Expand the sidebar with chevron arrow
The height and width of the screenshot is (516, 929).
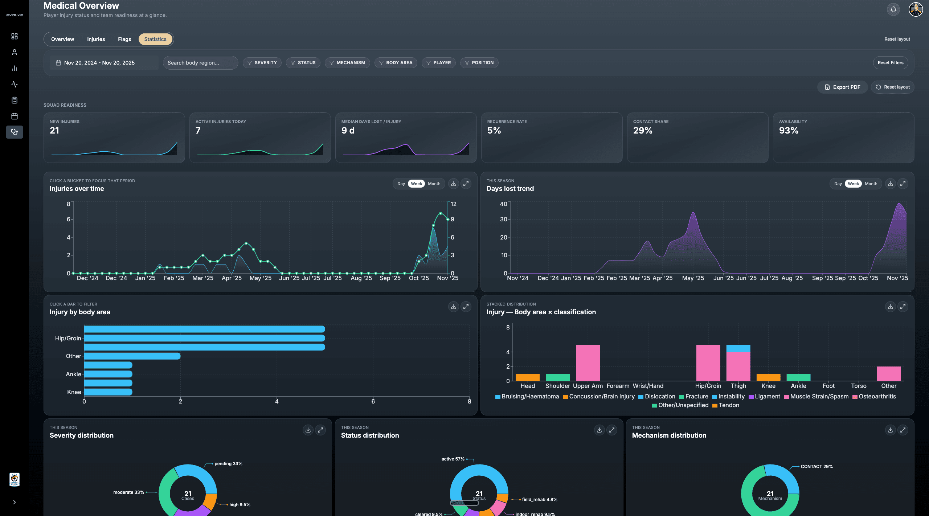coord(15,502)
